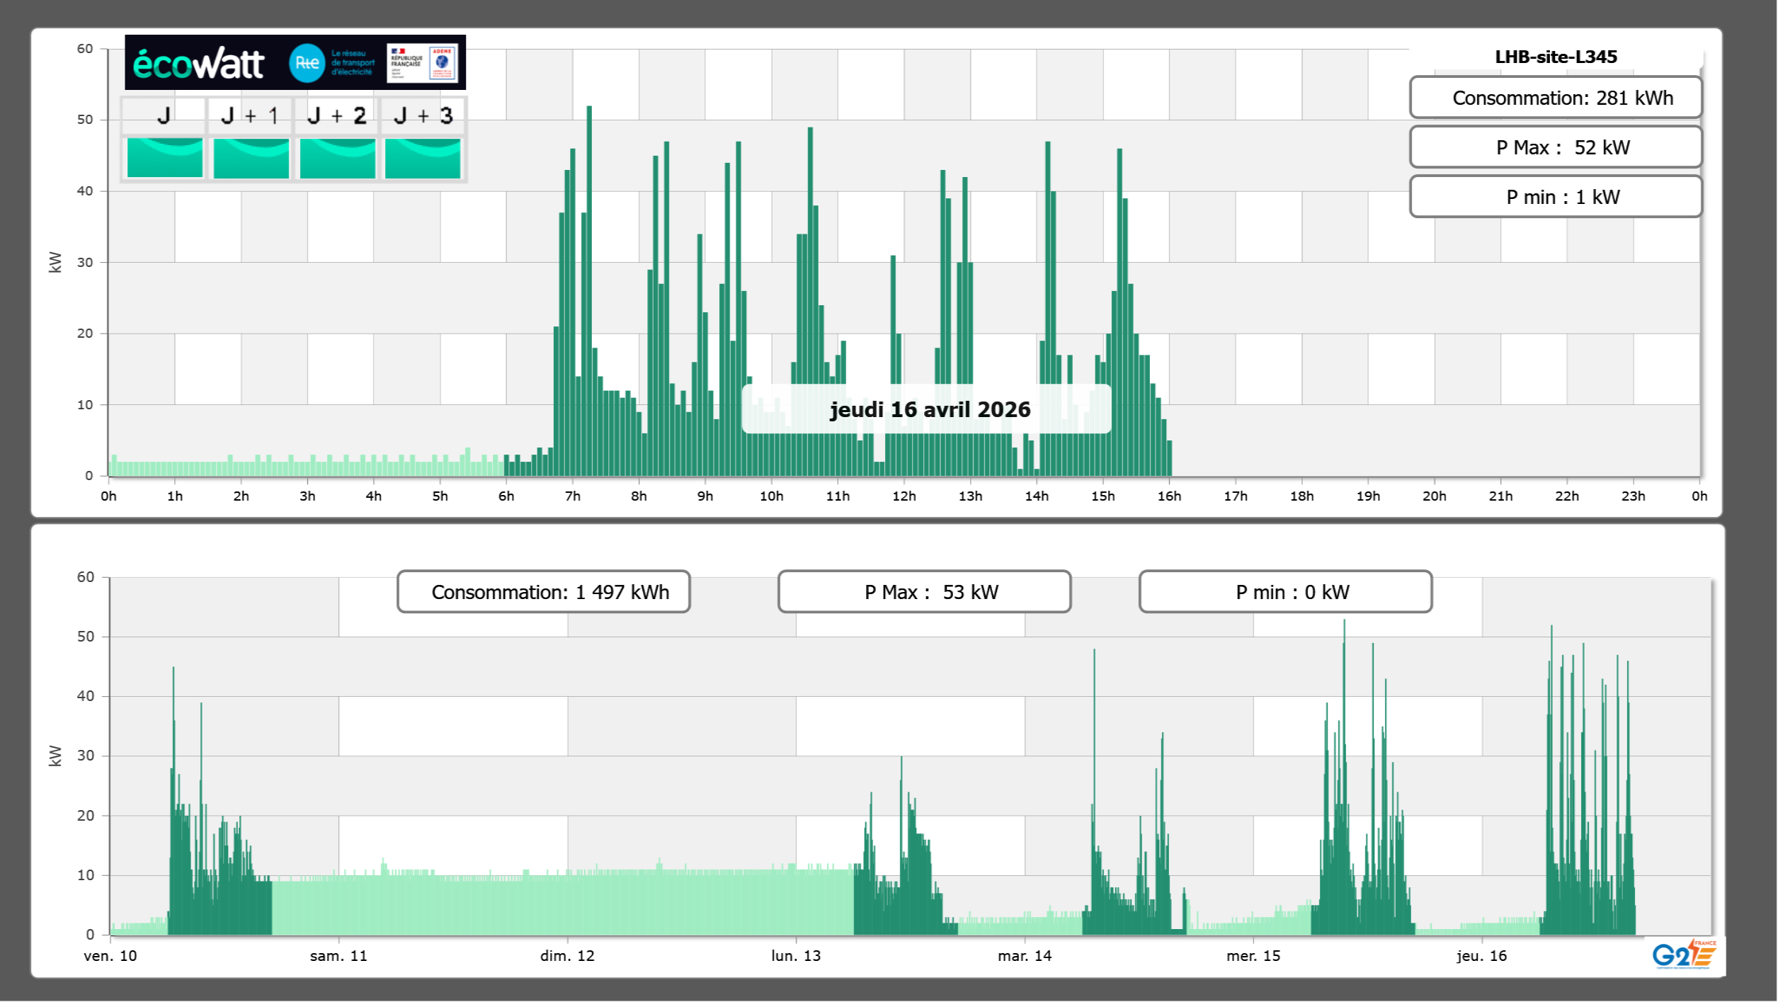1778x1002 pixels.
Task: Select the J + 2 day tab
Action: [337, 115]
